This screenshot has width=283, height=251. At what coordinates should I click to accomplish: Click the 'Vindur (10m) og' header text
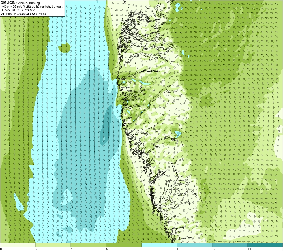(x=29, y=3)
